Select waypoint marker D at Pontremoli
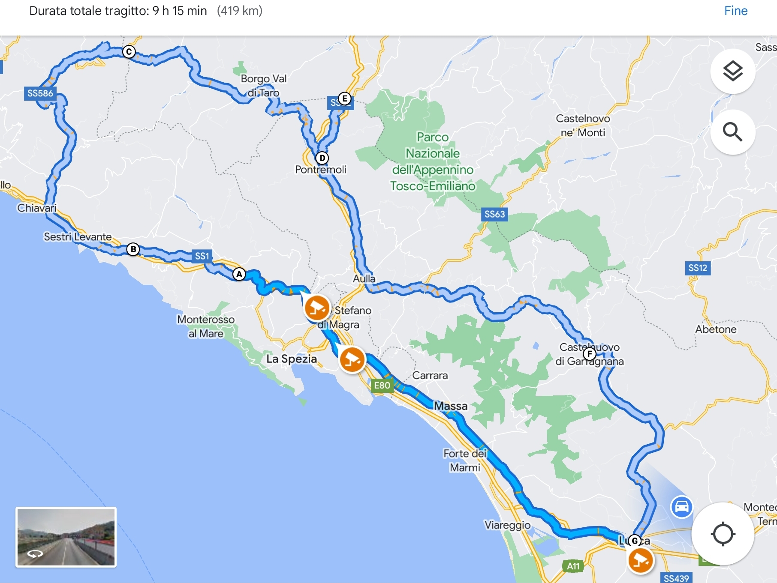Viewport: 777px width, 583px height. [x=322, y=158]
